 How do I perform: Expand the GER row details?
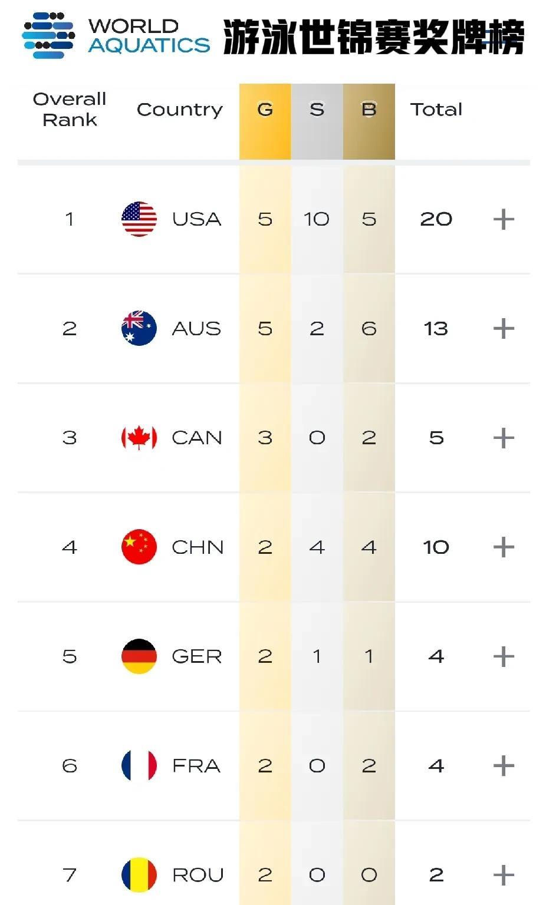click(x=504, y=656)
